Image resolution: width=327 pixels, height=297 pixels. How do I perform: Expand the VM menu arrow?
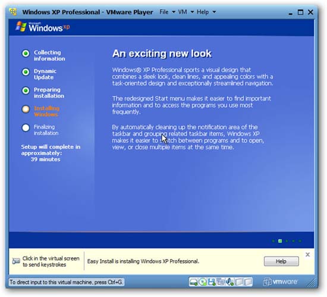click(x=192, y=12)
